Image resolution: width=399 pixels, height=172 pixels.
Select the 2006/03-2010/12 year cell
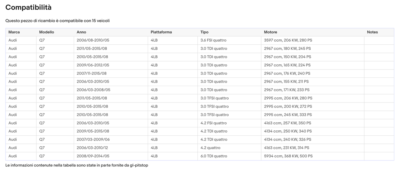[92, 148]
